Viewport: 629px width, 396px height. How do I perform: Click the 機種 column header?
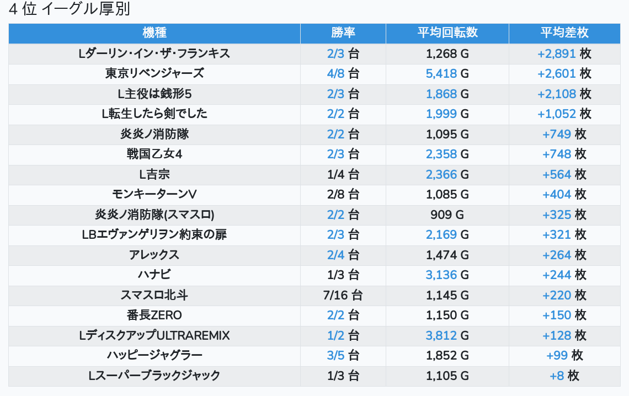[x=154, y=33]
